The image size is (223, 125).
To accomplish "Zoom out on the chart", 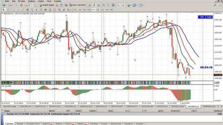I will 108,5.
